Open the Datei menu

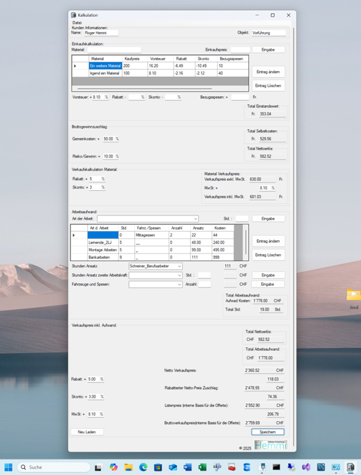click(77, 23)
